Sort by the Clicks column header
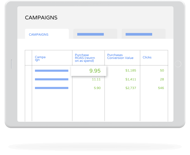 147,57
